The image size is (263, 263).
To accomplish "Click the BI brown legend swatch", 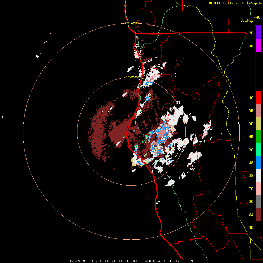I will click(x=258, y=214).
